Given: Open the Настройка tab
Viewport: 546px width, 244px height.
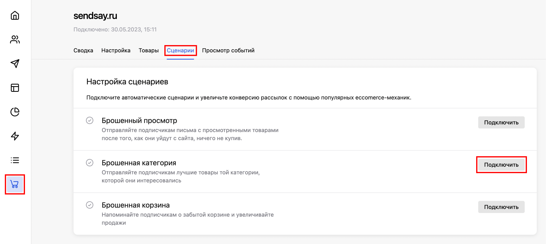Looking at the screenshot, I should click(x=116, y=50).
